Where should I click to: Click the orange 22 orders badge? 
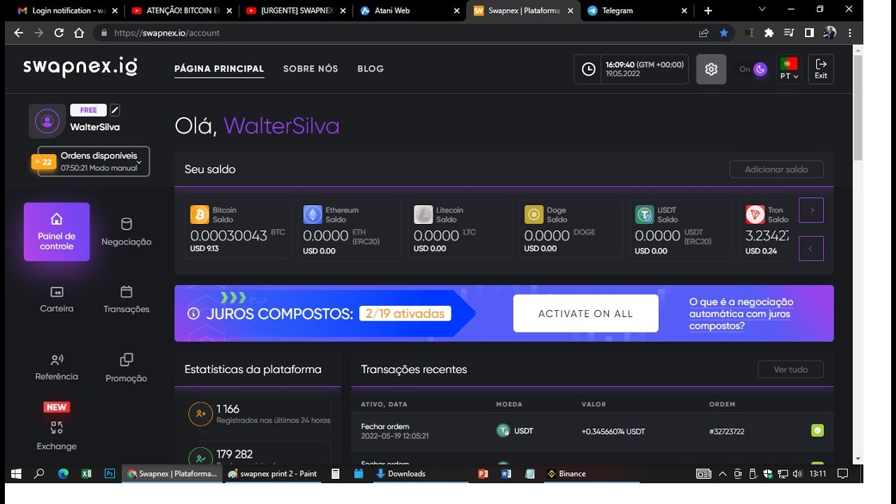pos(43,162)
